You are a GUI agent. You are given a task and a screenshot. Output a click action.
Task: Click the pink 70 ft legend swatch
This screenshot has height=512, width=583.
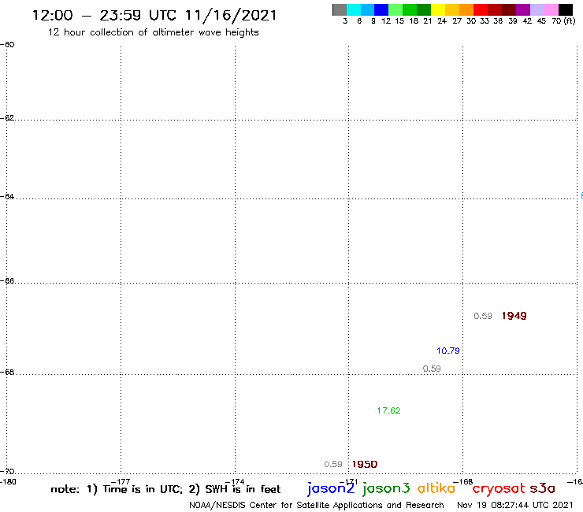click(551, 9)
